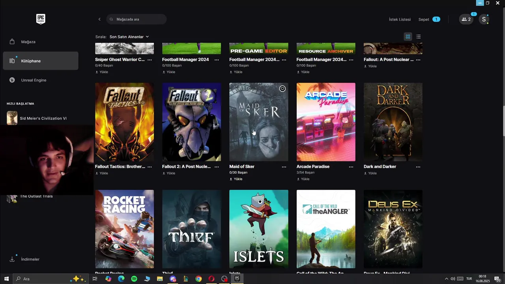Screen dimensions: 505x284
Task: Select the Call of the Wild theAngler cover
Action: coord(326,229)
